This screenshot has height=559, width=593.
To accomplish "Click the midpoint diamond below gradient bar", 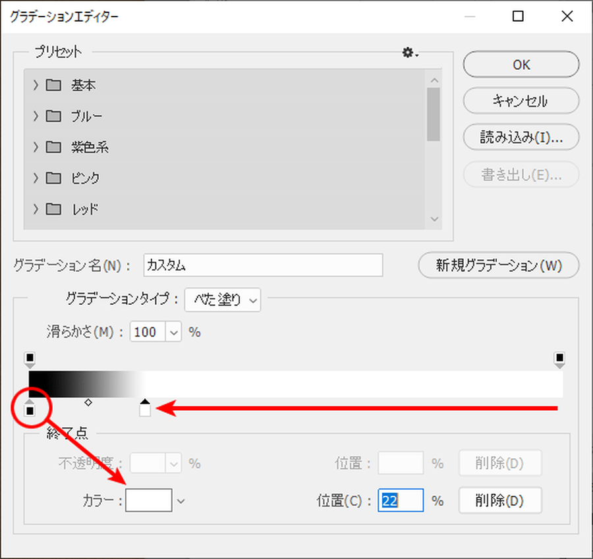I will [x=88, y=402].
